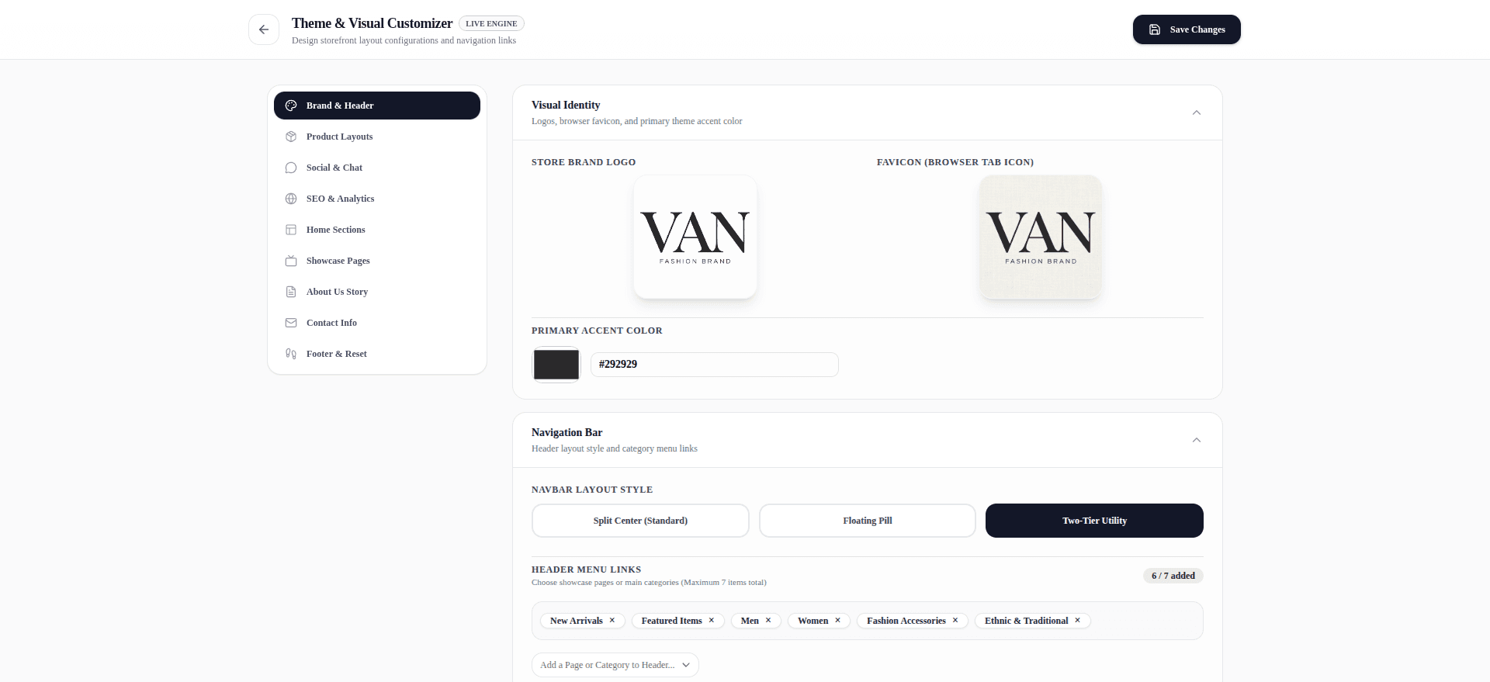Click the Brand & Header palette icon

coord(291,106)
